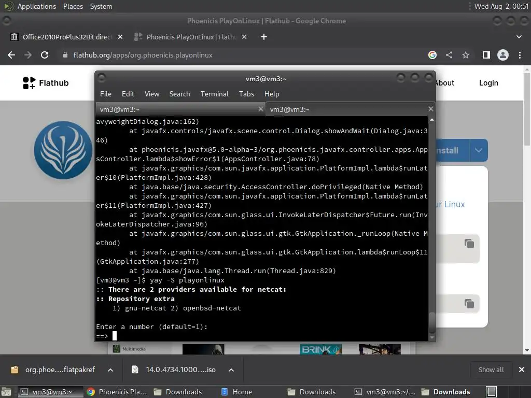The height and width of the screenshot is (398, 531).
Task: Click the Phoenicis PlayOnLinux app logo
Action: tap(63, 150)
